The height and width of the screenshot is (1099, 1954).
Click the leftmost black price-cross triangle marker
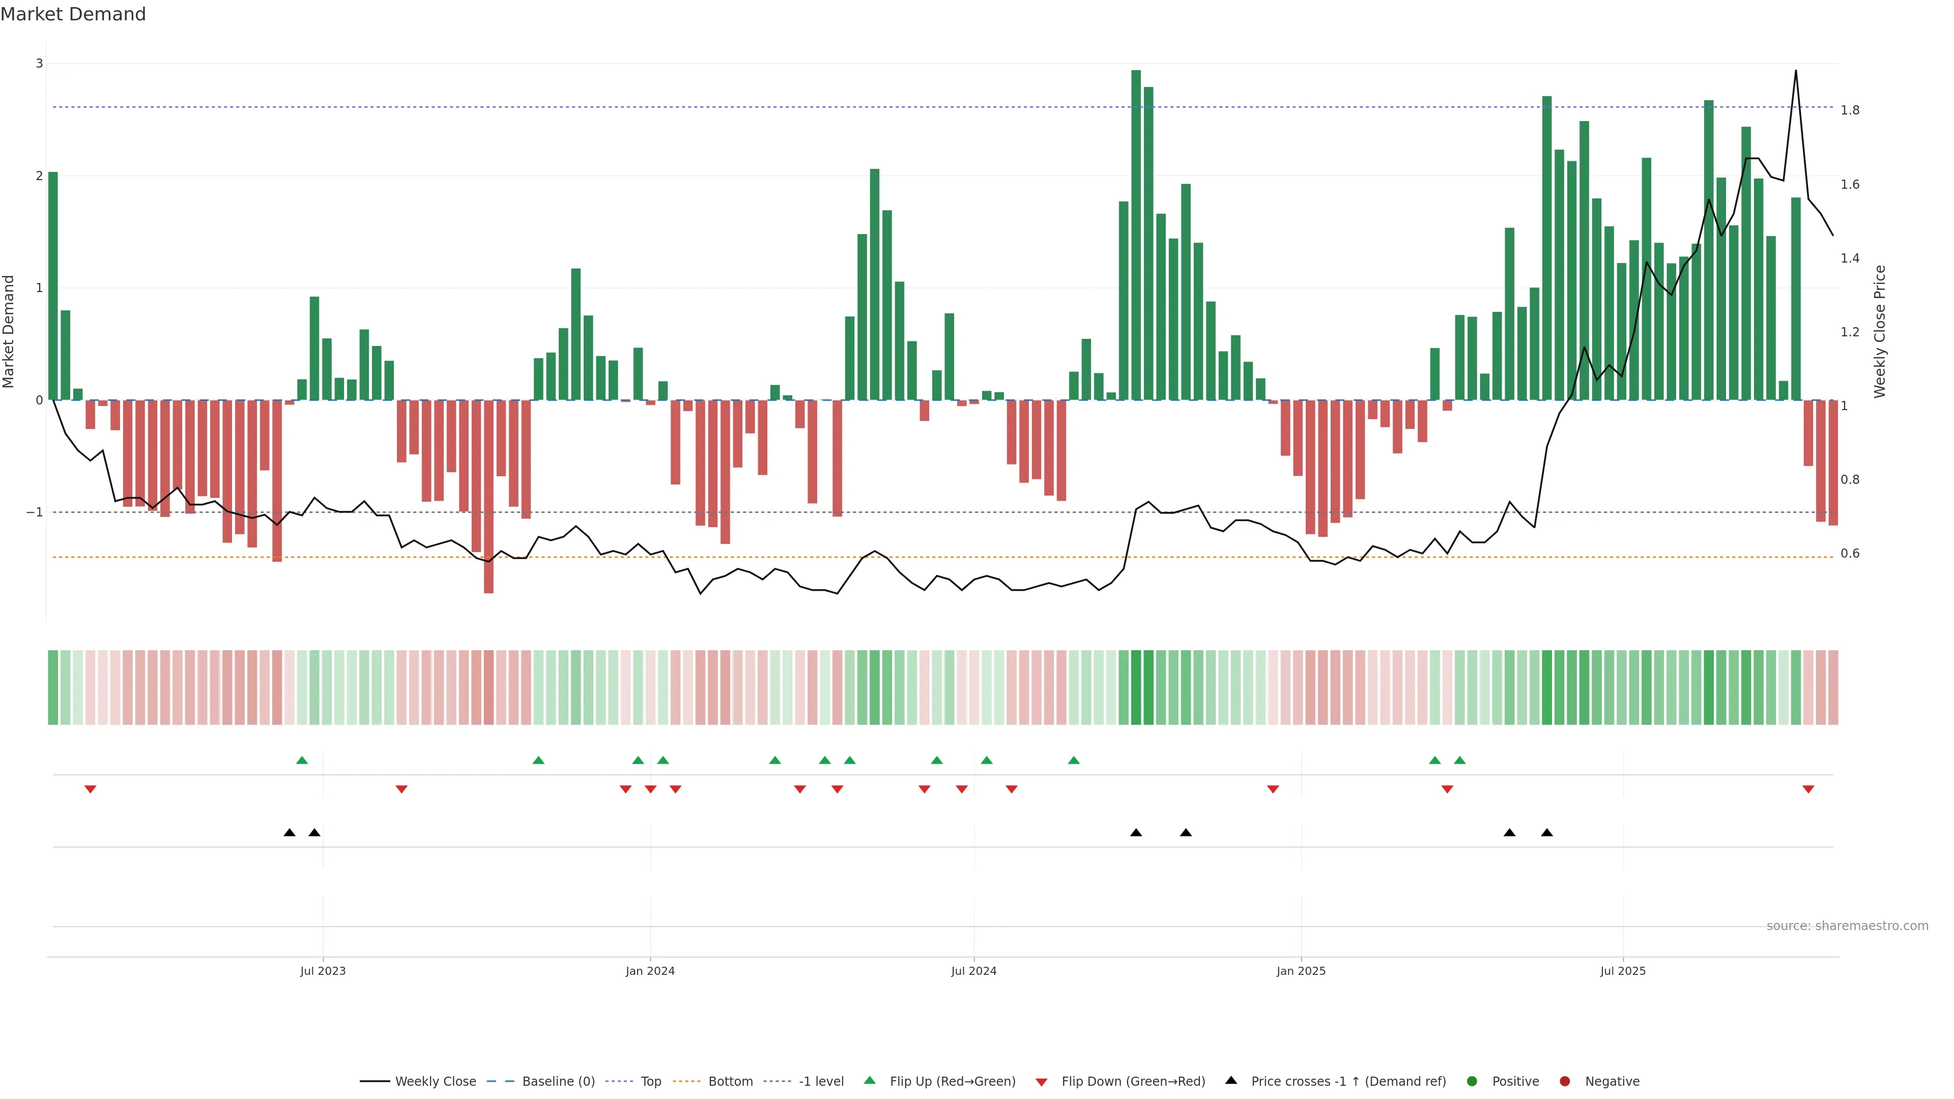289,833
